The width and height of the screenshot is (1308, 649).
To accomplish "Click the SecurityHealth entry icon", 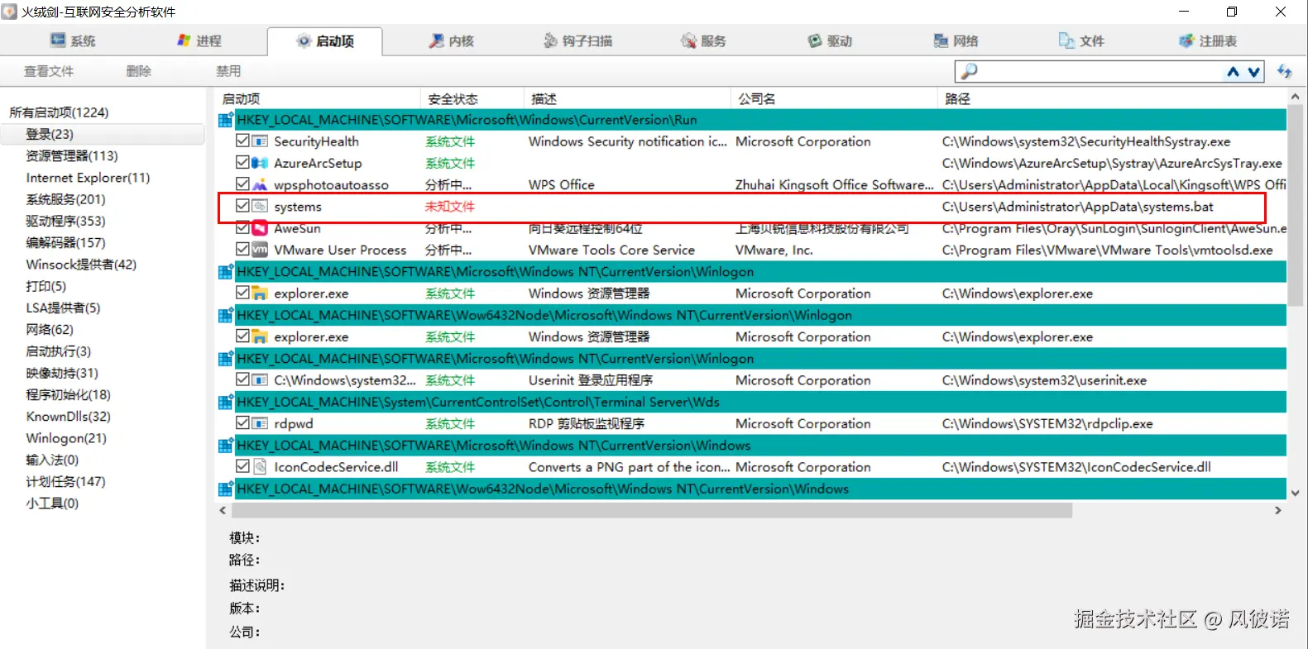I will pos(260,141).
